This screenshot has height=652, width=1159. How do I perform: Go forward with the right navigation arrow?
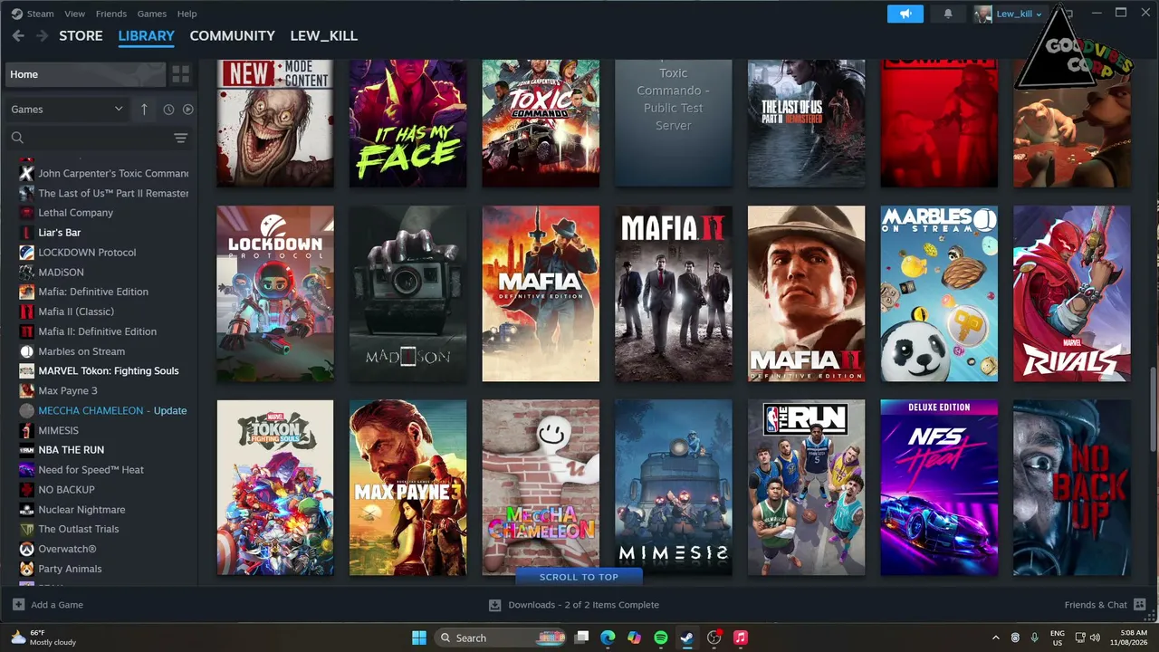tap(42, 36)
